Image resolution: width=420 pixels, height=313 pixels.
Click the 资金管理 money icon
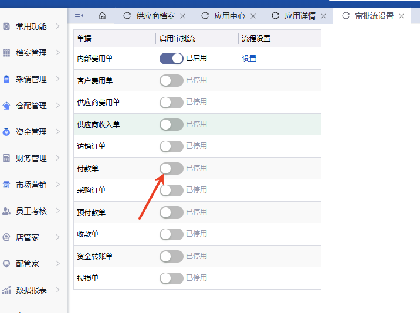[6, 132]
